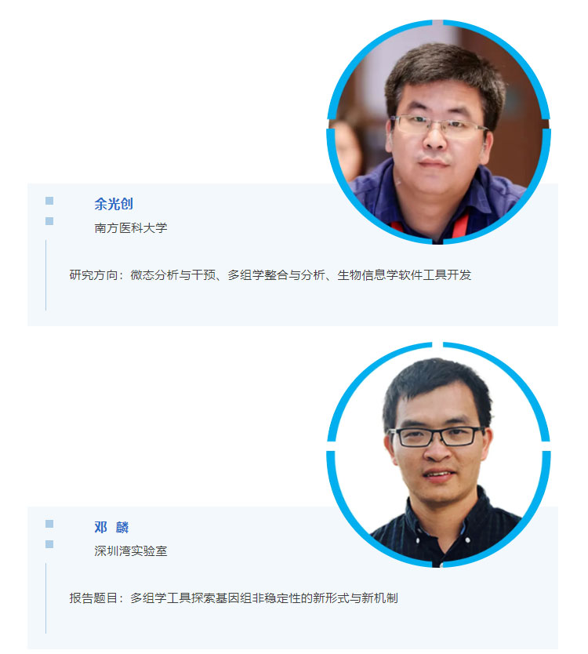Select the affiliation 南方医科大学

[130, 227]
